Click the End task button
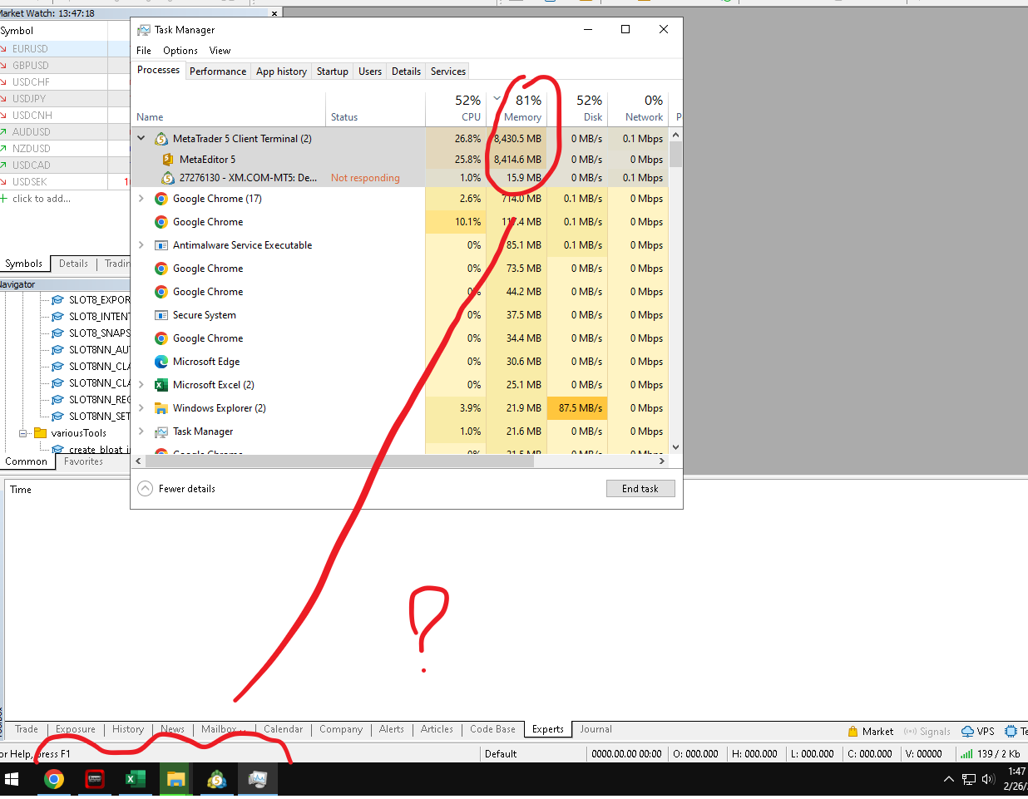The width and height of the screenshot is (1028, 799). (x=640, y=489)
